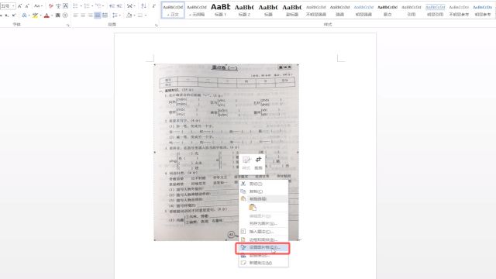Choose the hyperlink context menu entry
The width and height of the screenshot is (496, 279).
[x=263, y=255]
